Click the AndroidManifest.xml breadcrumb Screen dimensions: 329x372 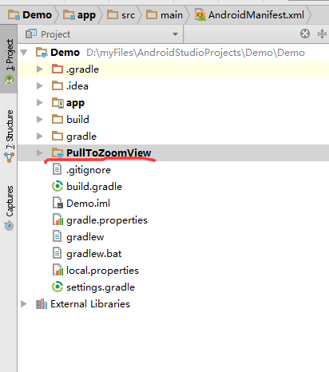click(249, 15)
